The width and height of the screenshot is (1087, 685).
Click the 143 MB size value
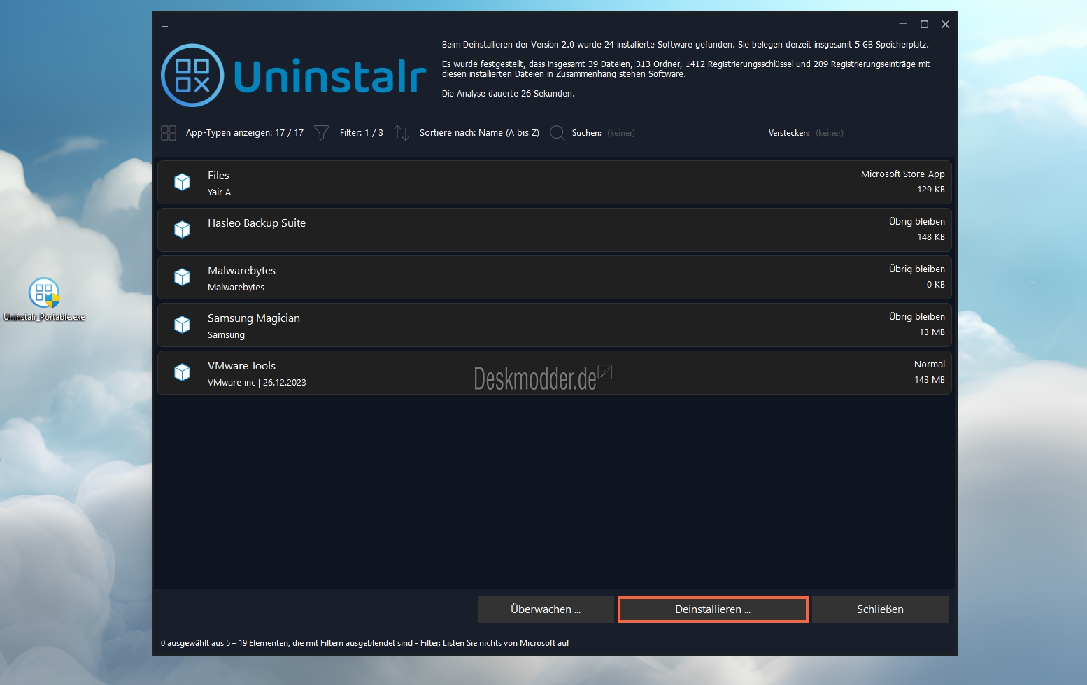(x=930, y=380)
